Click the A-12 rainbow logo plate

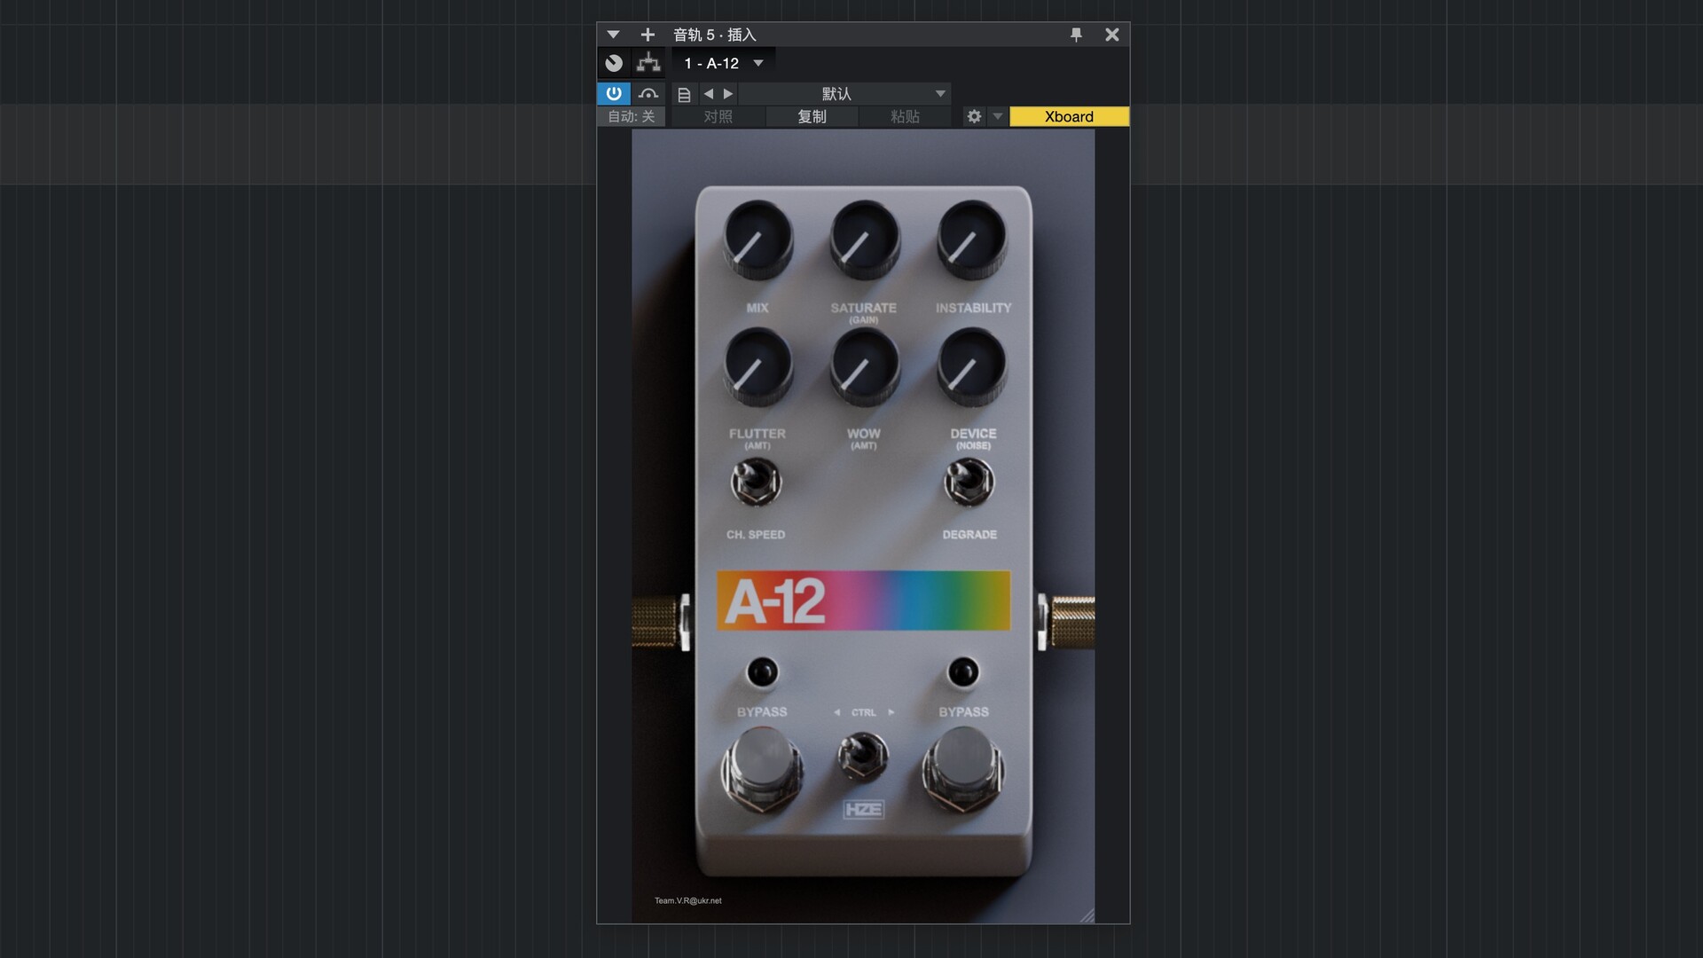point(863,601)
